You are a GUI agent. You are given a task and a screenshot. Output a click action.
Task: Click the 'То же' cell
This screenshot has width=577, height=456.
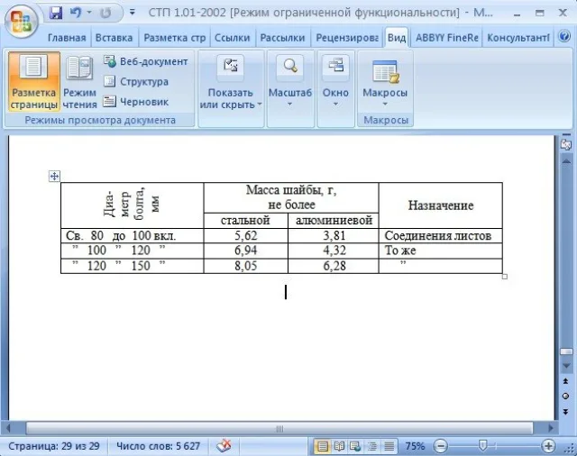pos(441,251)
